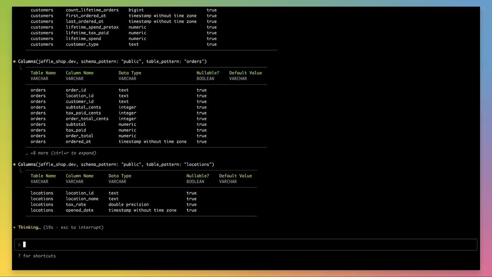Select the customer_type column name

tap(82, 44)
